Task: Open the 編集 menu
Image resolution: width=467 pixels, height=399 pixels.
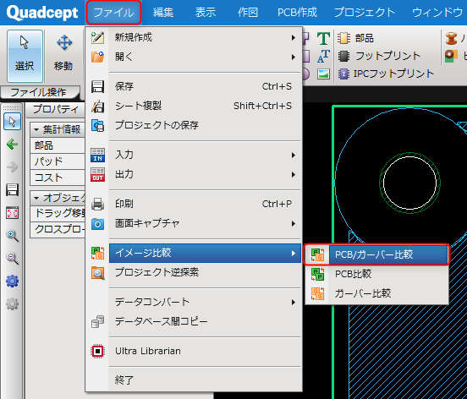Action: tap(163, 13)
